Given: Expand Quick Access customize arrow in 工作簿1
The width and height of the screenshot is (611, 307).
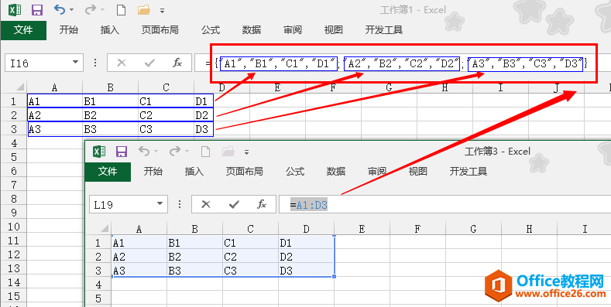Looking at the screenshot, I should pos(162,11).
